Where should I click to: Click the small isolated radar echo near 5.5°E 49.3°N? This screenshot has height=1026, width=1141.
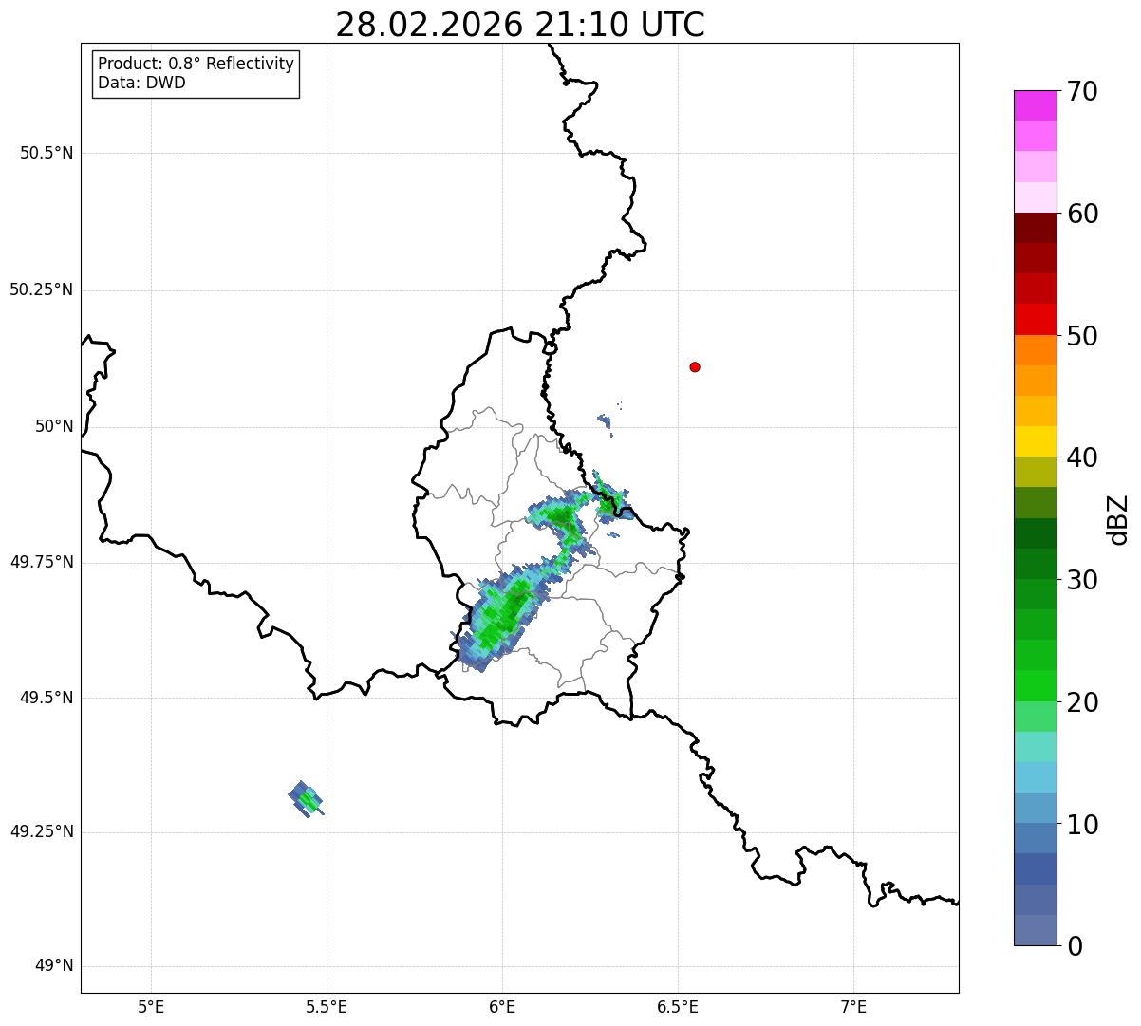306,799
